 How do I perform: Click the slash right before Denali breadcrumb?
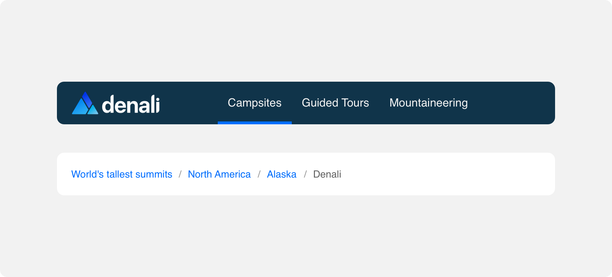click(x=305, y=174)
